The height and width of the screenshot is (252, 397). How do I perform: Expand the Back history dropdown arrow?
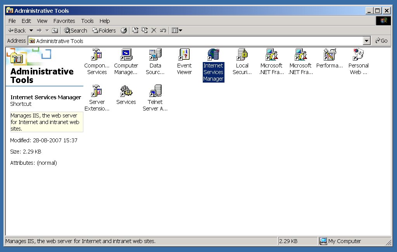(x=31, y=31)
